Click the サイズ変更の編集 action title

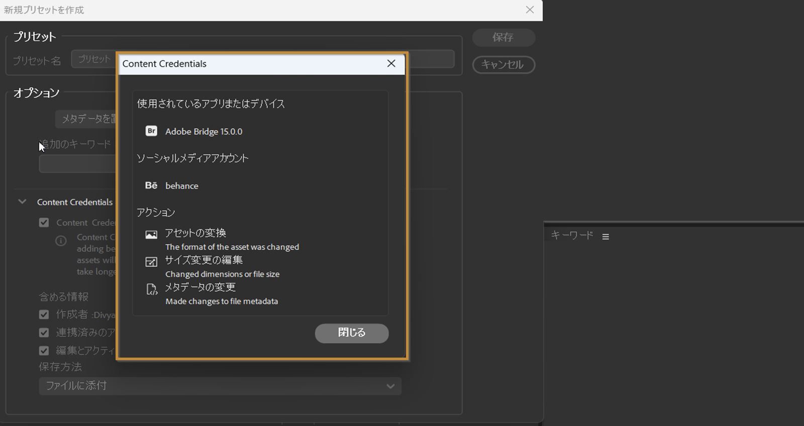204,260
